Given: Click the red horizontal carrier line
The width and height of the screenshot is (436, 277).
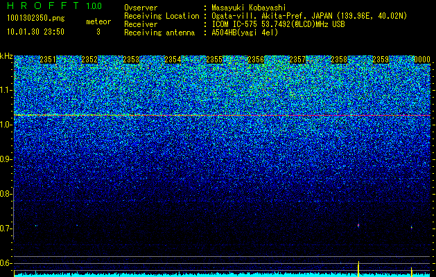Looking at the screenshot, I should pos(223,115).
